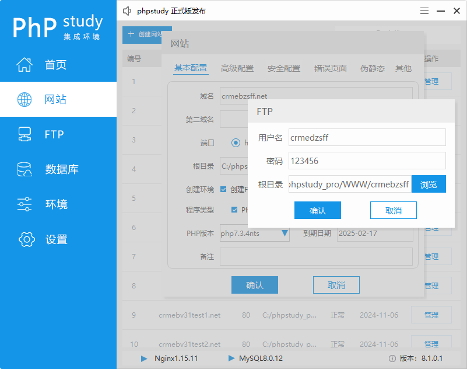This screenshot has width=467, height=369.
Task: Click 浏览 button next to 根目录
Action: pos(429,184)
